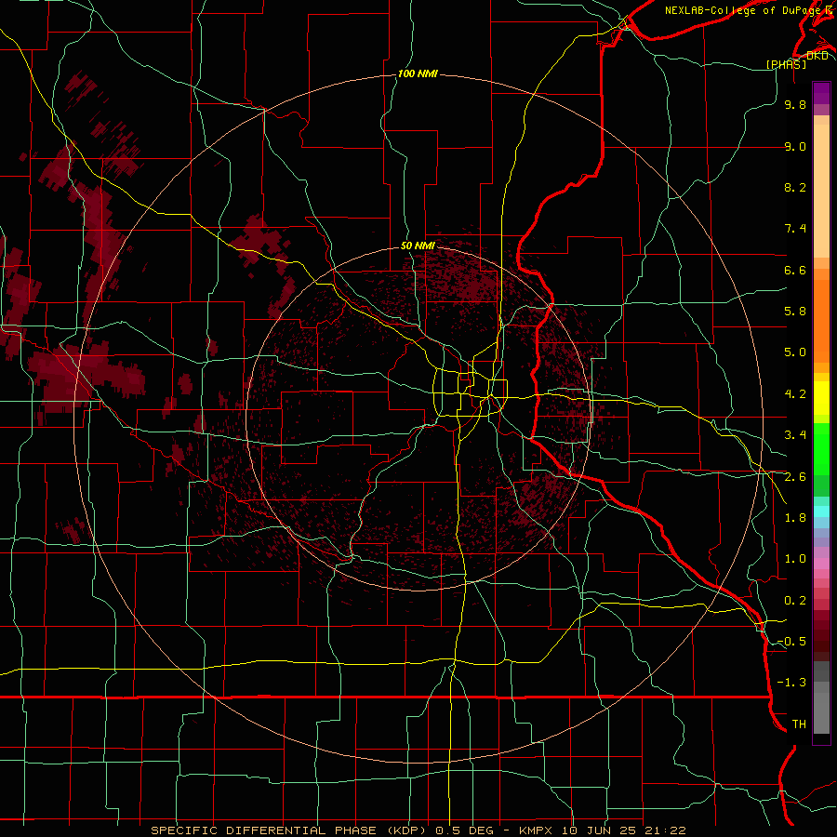Click the 1.0 scale value label
The height and width of the screenshot is (837, 837).
coord(795,559)
